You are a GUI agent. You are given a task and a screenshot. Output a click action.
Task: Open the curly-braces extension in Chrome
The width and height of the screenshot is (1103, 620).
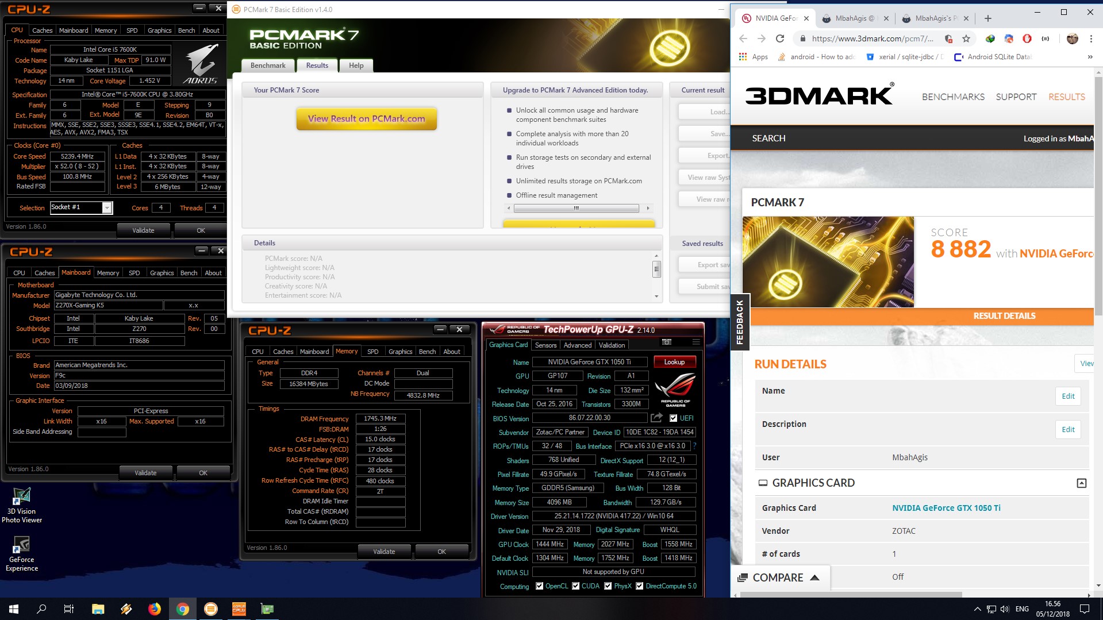pos(1046,38)
